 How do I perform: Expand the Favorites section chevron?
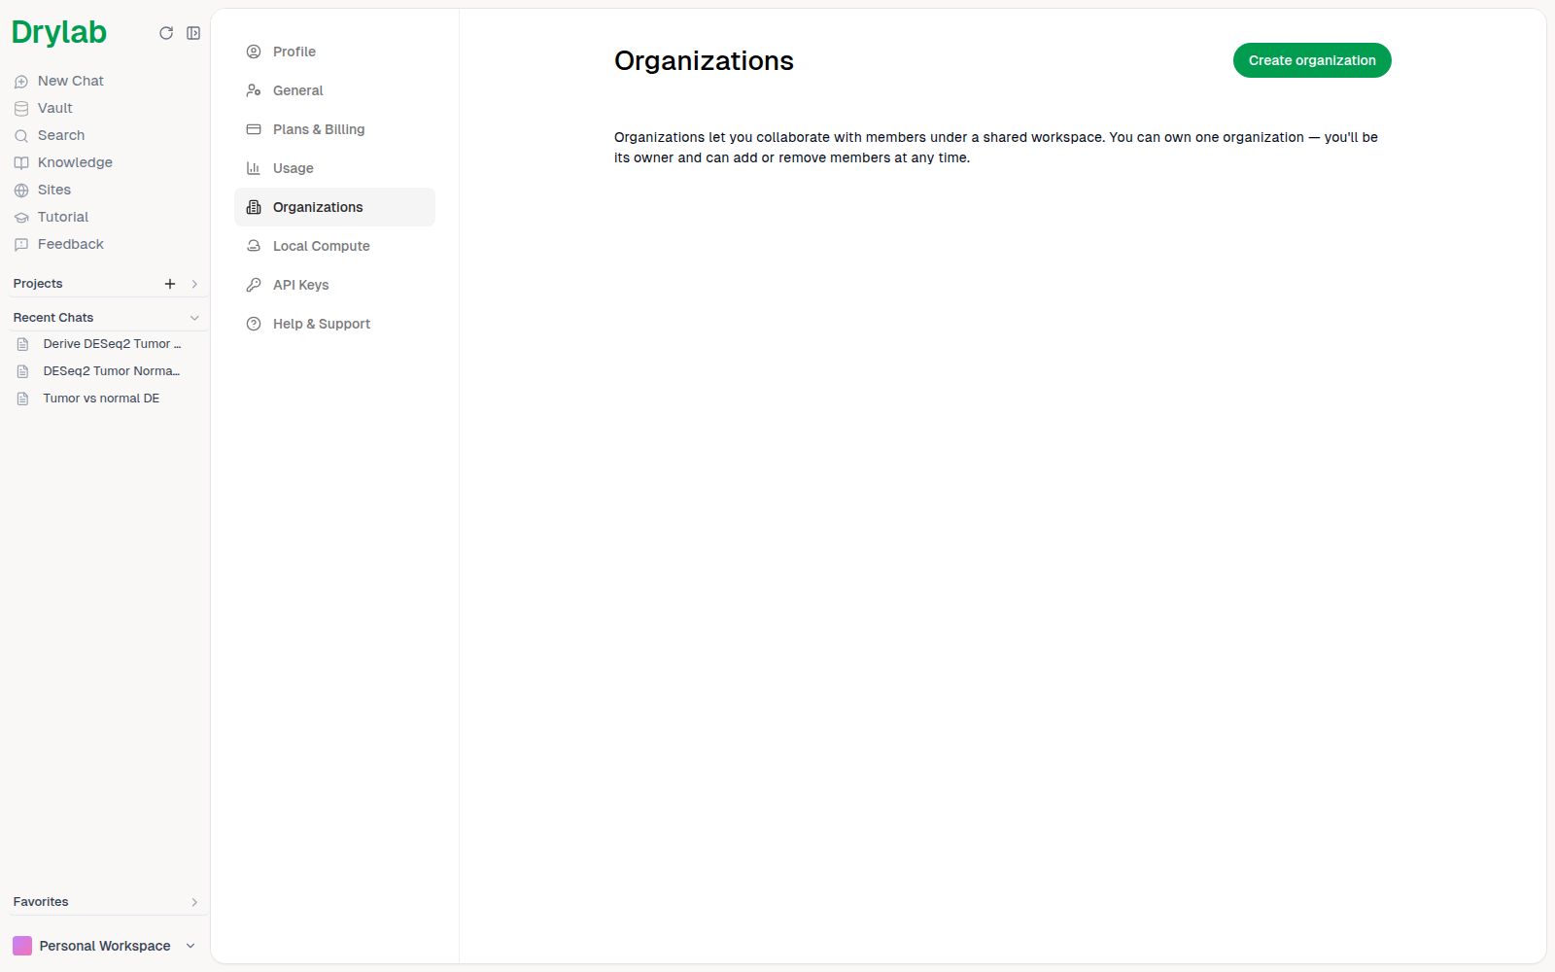coord(194,902)
